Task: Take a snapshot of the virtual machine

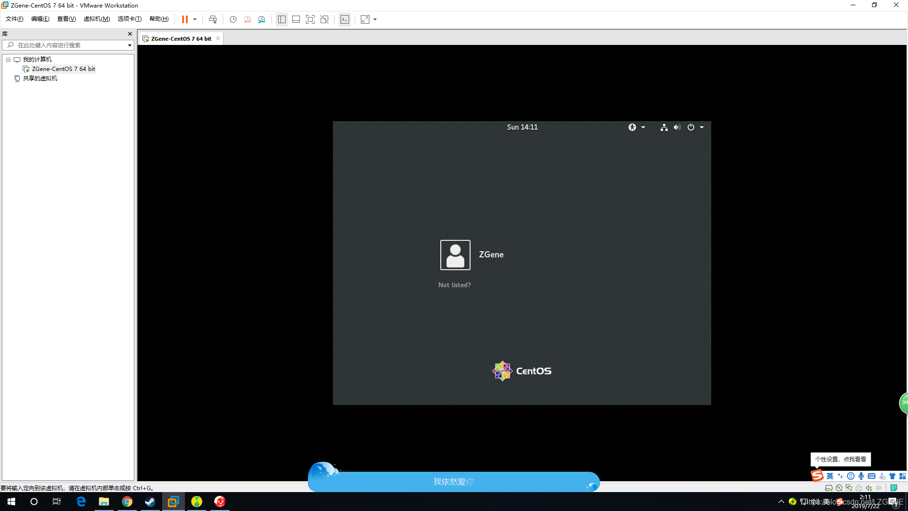Action: [233, 19]
